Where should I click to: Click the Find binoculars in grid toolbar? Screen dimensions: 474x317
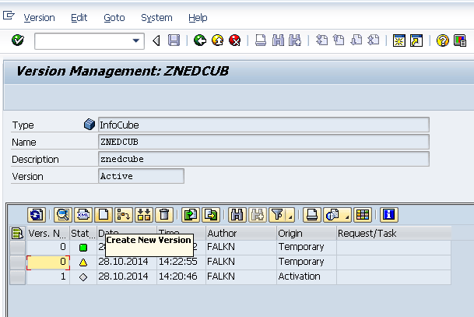click(x=237, y=215)
